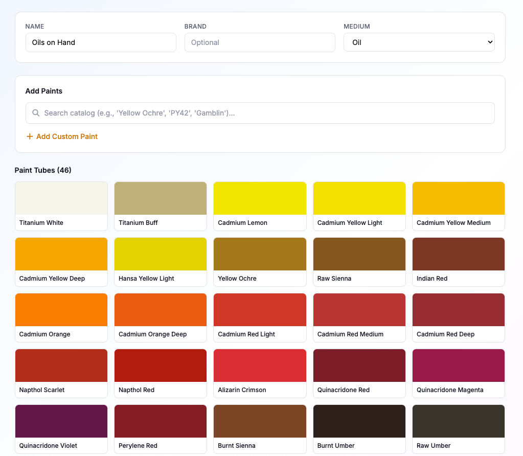Open the Cadmium Orange Deep swatch
The height and width of the screenshot is (456, 523).
click(161, 310)
